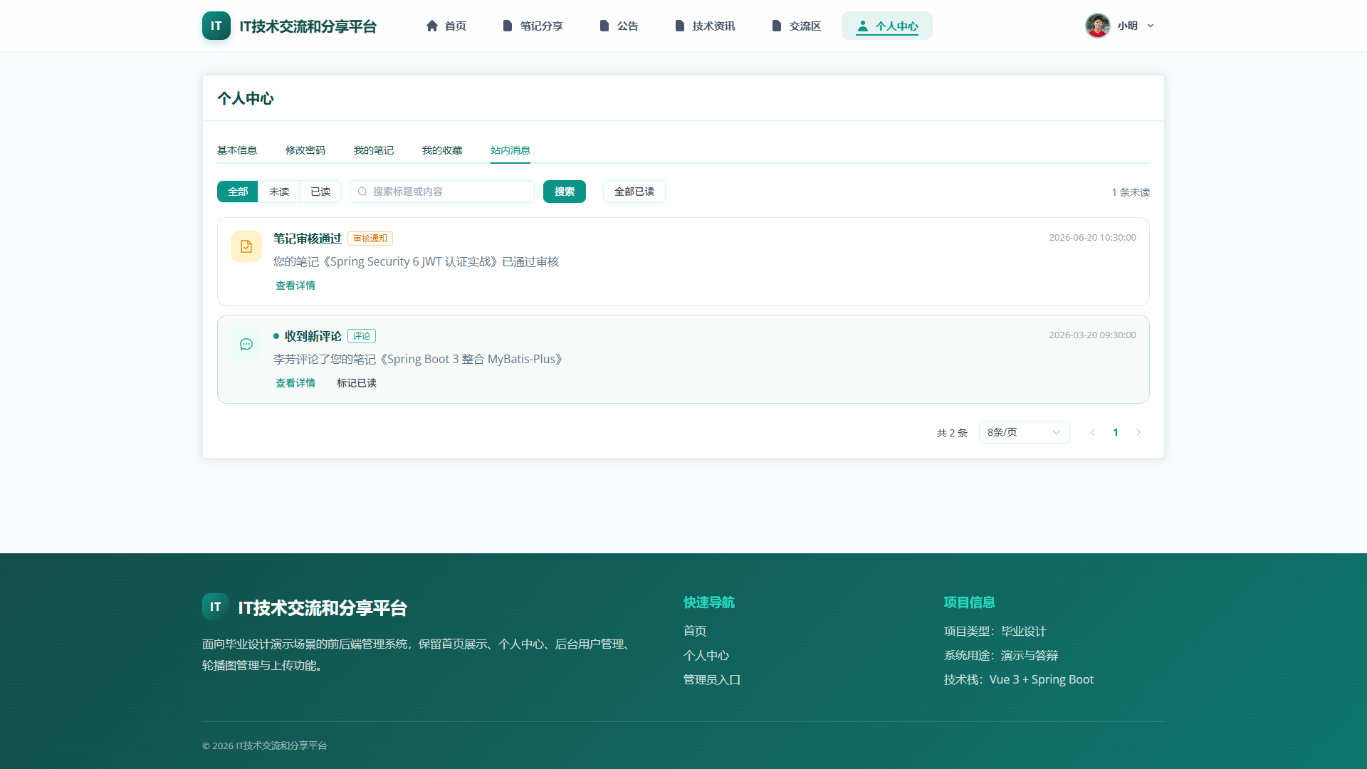Open 首页 in top navigation
This screenshot has height=769, width=1367.
tap(446, 26)
